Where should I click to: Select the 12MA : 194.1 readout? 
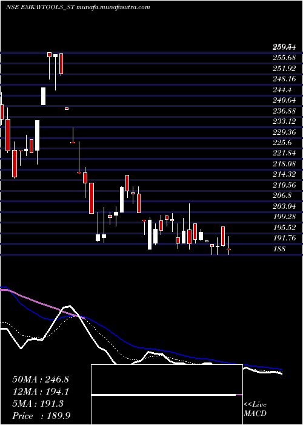(x=41, y=392)
